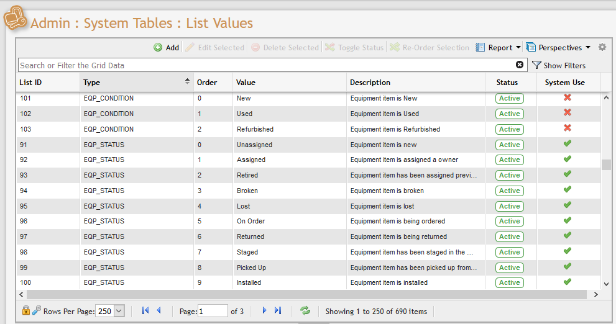Go to the first page icon
The width and height of the screenshot is (616, 324).
pos(145,311)
